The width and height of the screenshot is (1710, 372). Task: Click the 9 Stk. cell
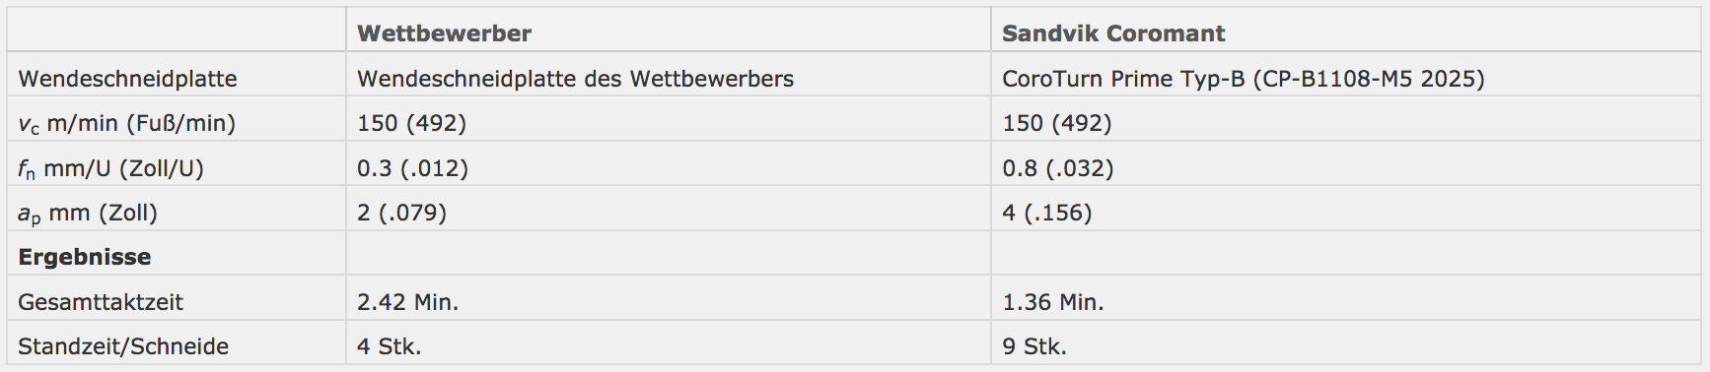point(1033,346)
